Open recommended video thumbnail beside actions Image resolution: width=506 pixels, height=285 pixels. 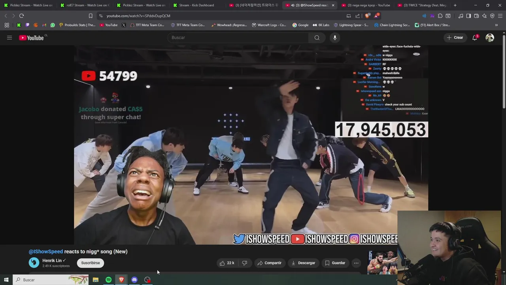(x=382, y=262)
